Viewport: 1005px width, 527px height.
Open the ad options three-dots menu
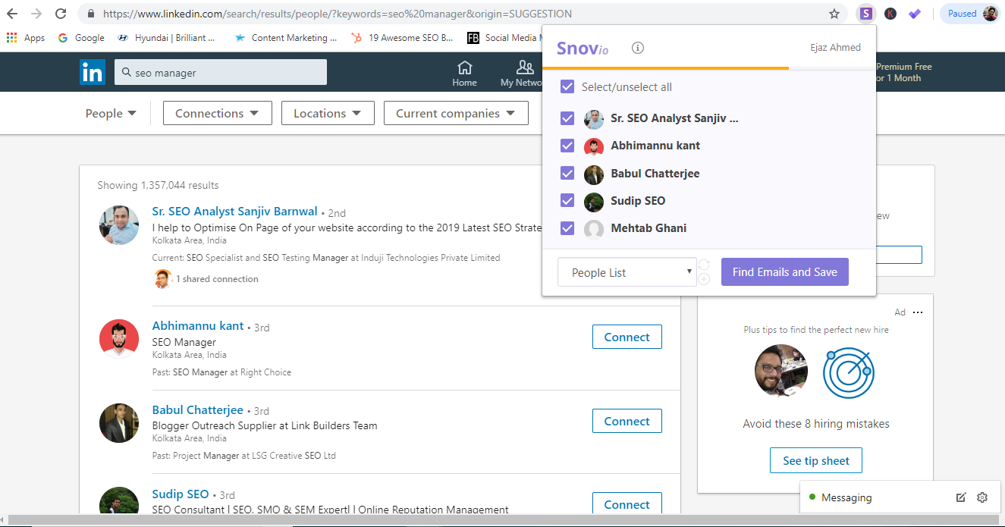pyautogui.click(x=918, y=312)
